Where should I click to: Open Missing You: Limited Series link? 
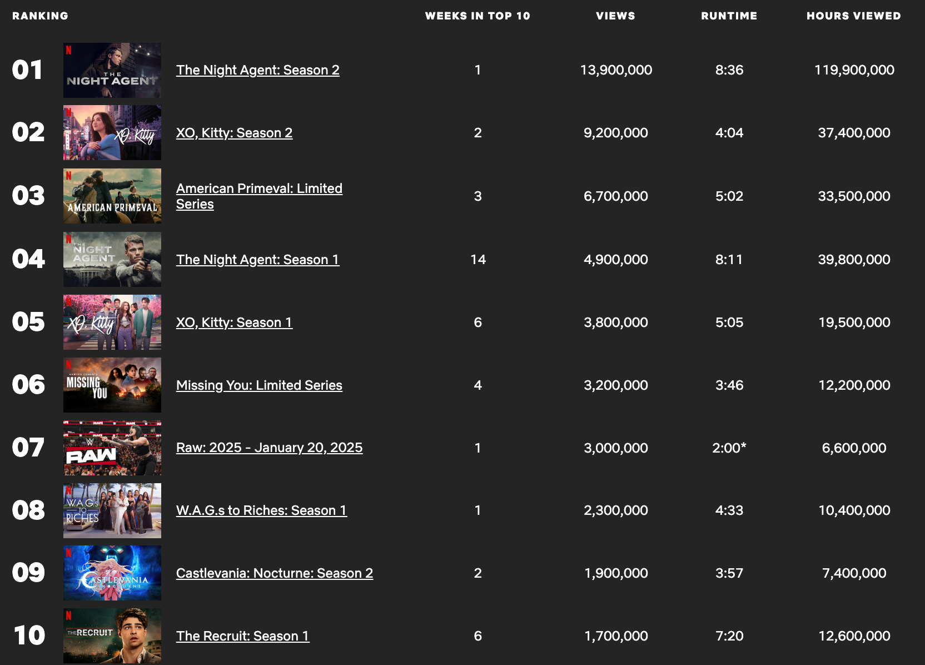tap(259, 385)
